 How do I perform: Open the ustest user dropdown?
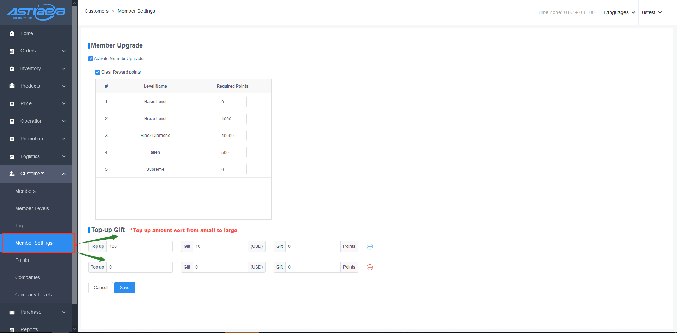pyautogui.click(x=652, y=12)
